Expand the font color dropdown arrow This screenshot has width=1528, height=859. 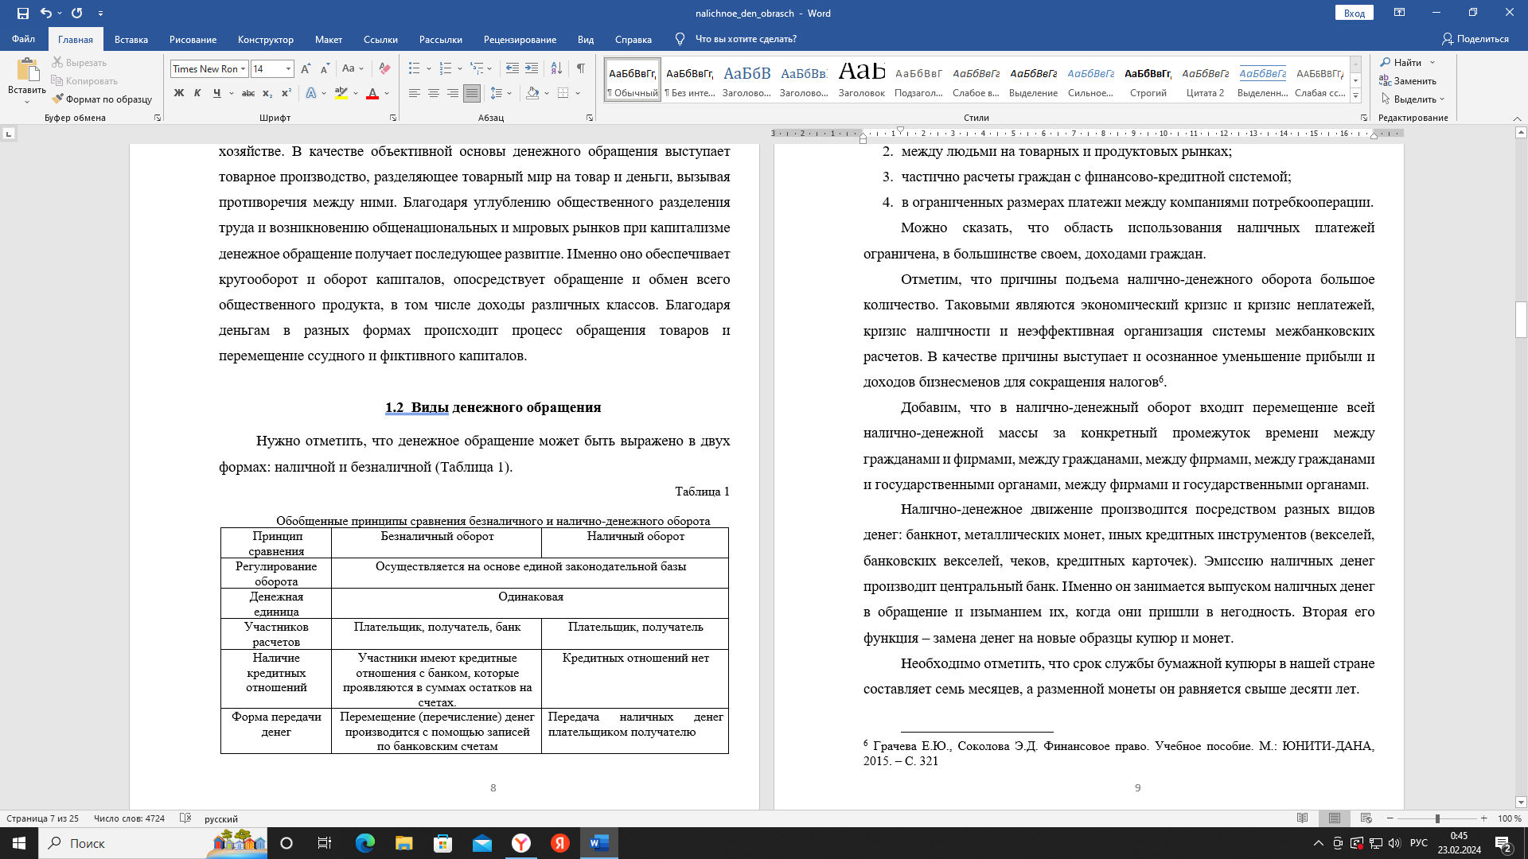[387, 93]
